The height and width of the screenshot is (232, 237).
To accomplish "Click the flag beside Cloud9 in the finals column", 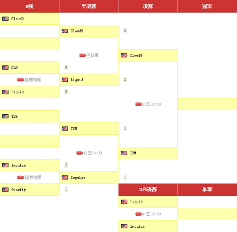I will (x=124, y=55).
